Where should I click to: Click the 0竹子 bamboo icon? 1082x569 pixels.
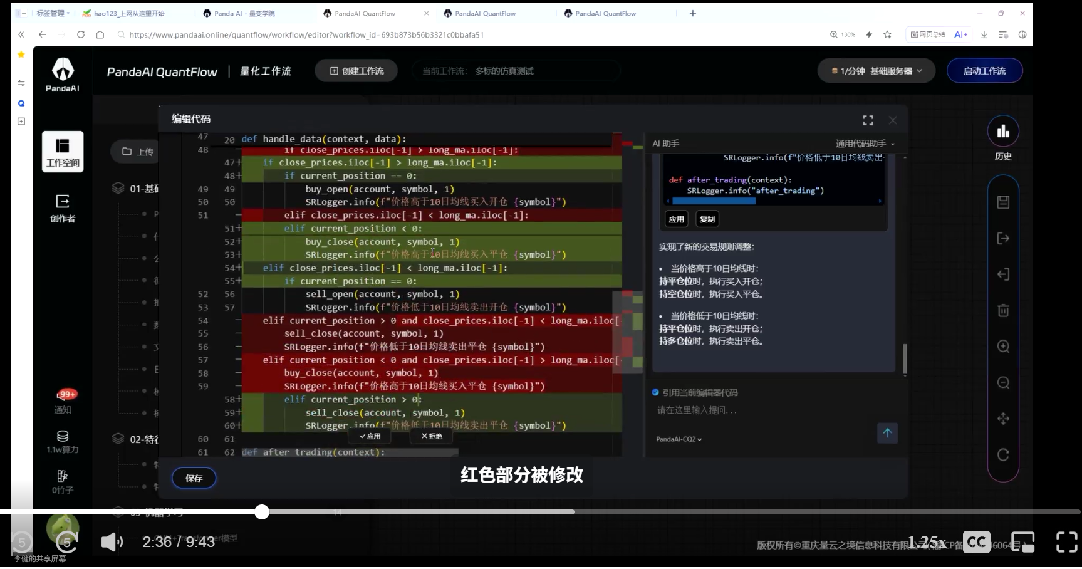[63, 482]
